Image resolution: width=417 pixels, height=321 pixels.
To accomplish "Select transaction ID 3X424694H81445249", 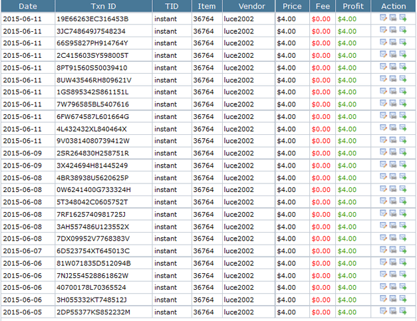I will [x=92, y=165].
